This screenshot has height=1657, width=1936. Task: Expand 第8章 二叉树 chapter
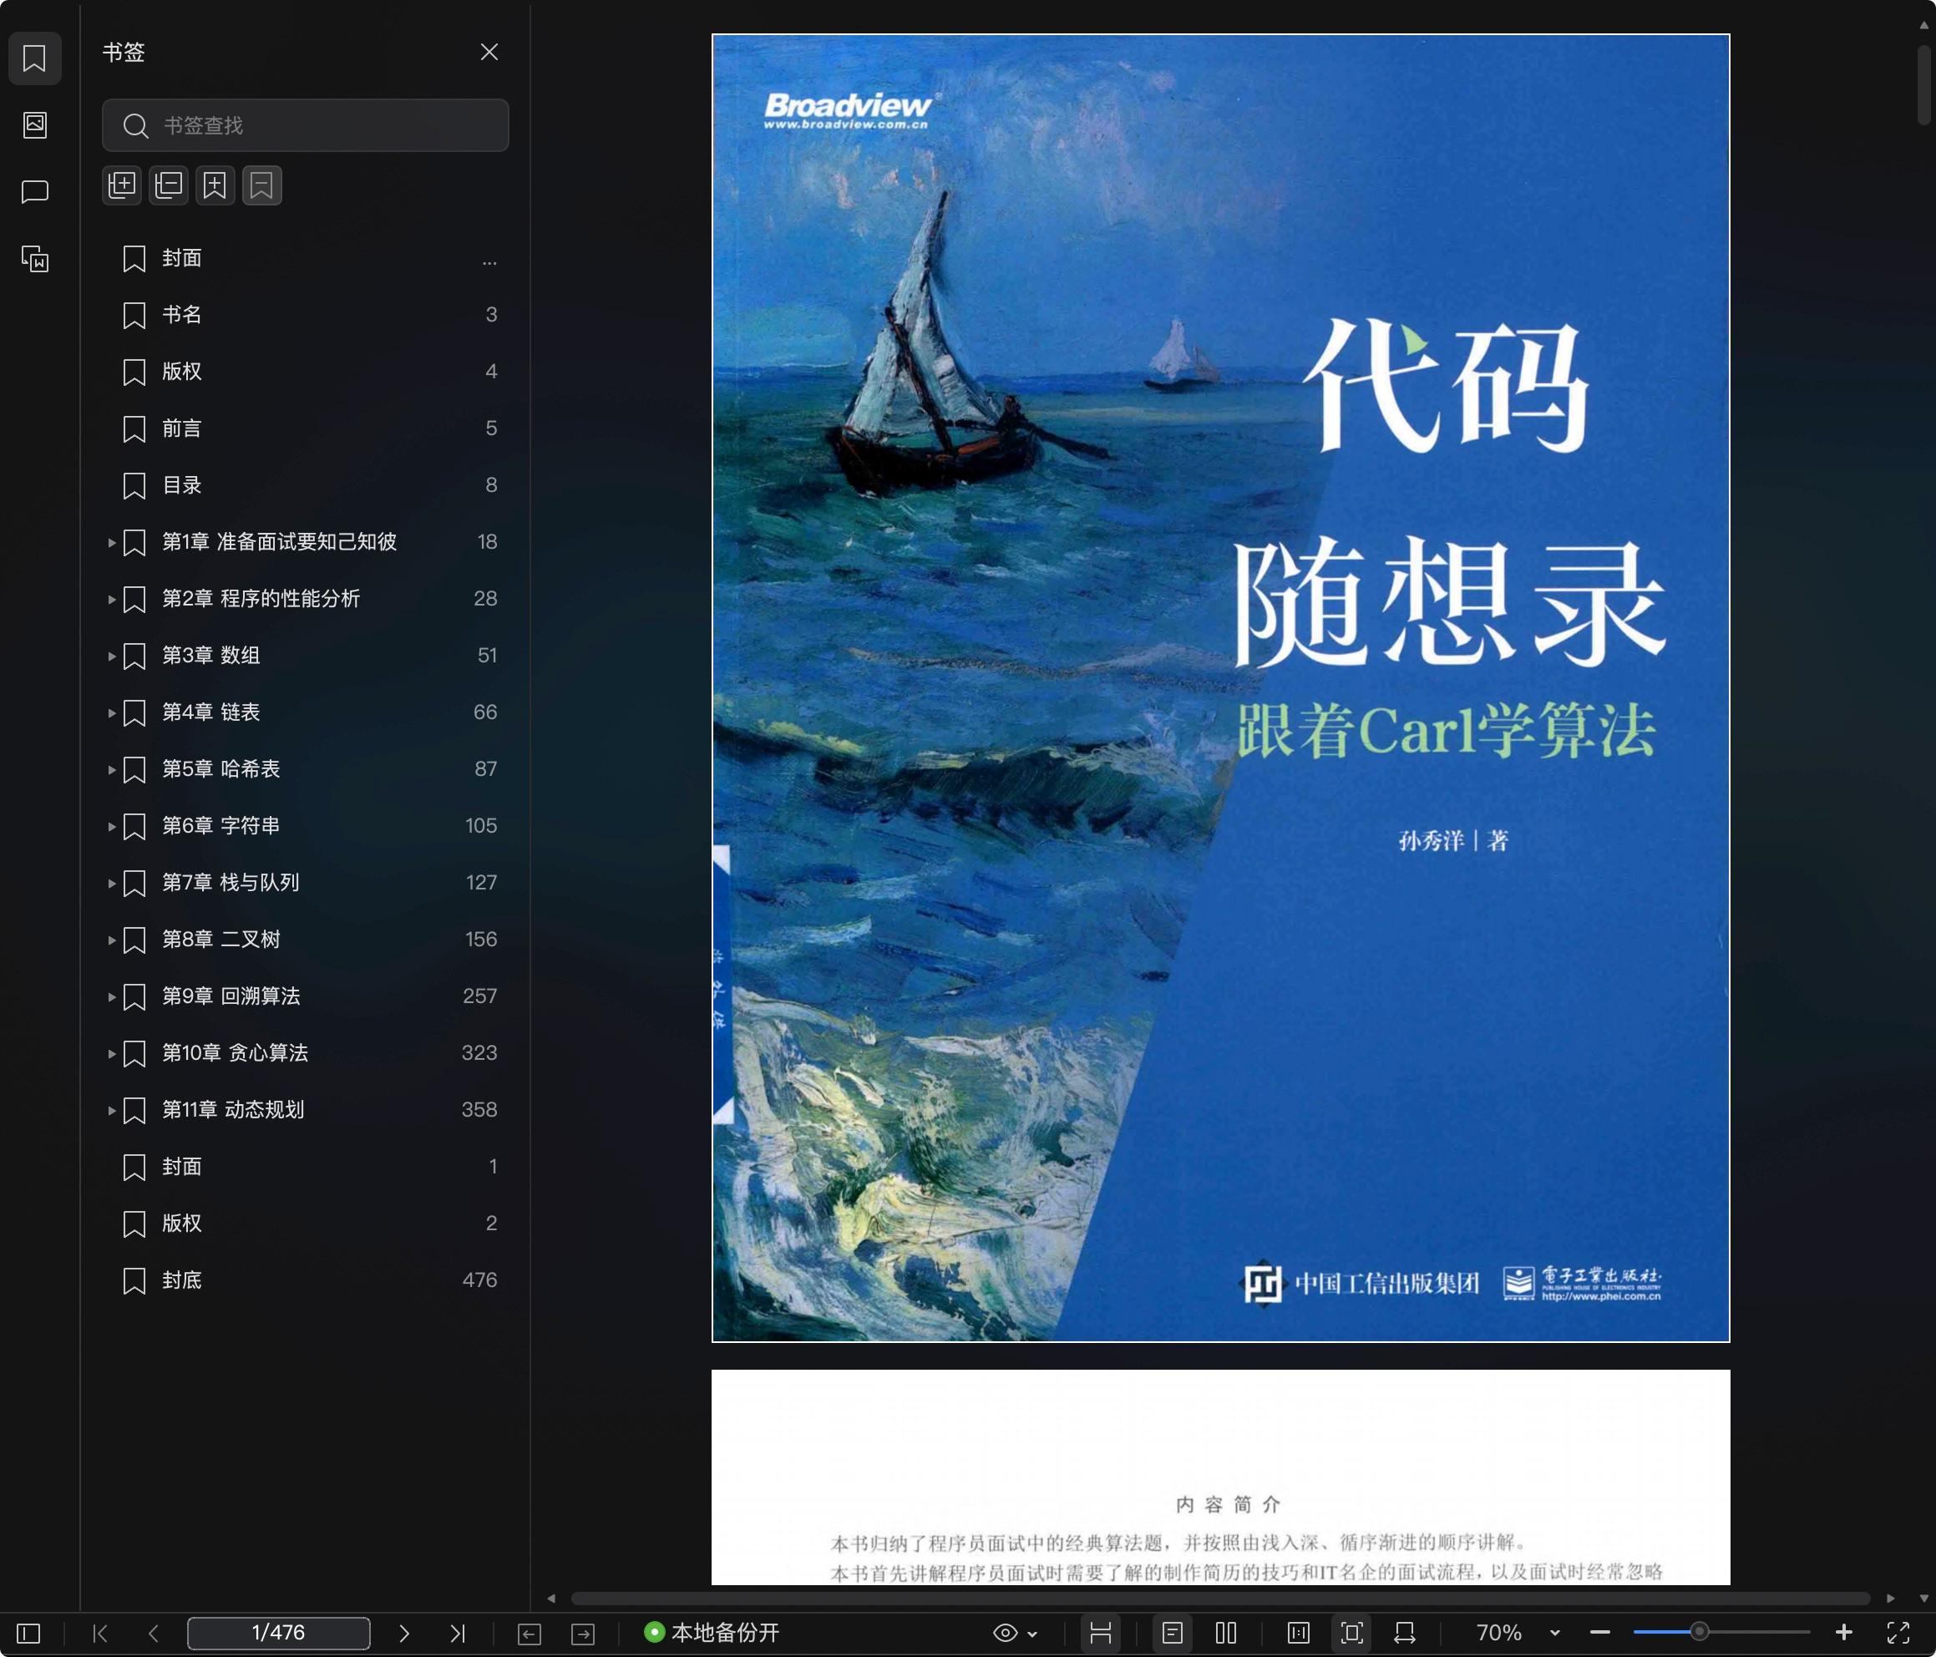(111, 940)
